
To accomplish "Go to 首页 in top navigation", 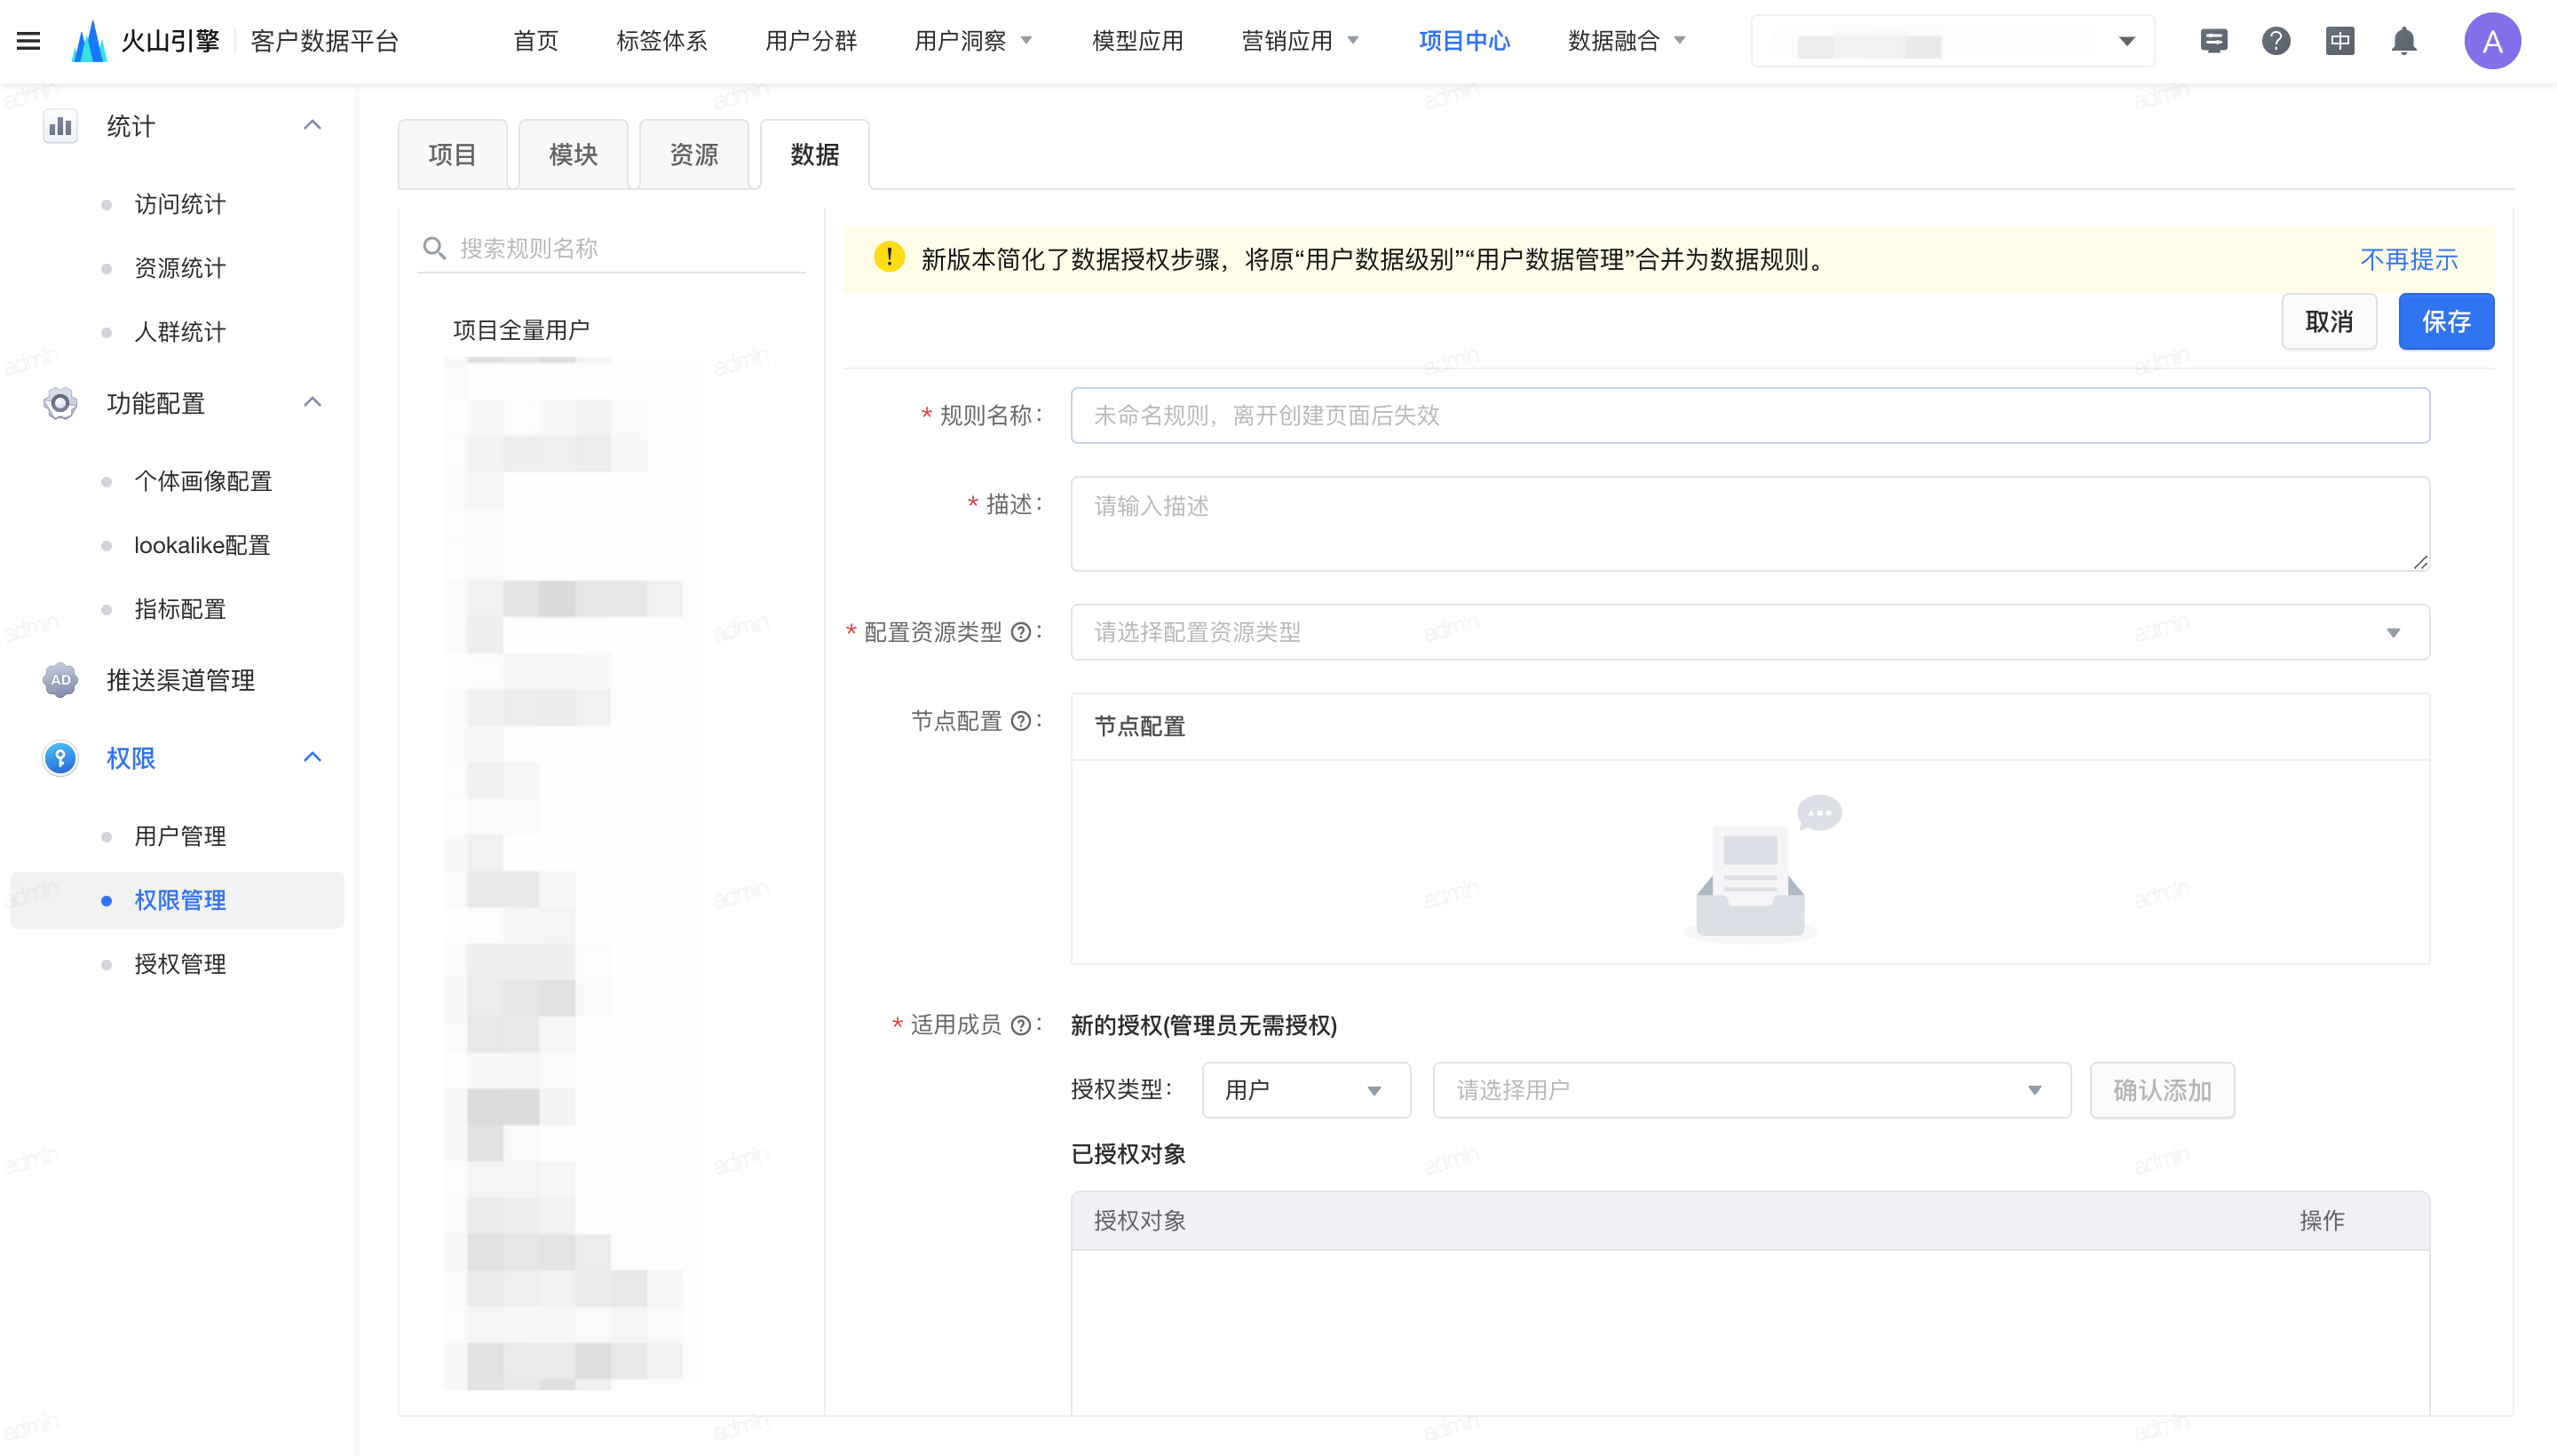I will (x=536, y=41).
